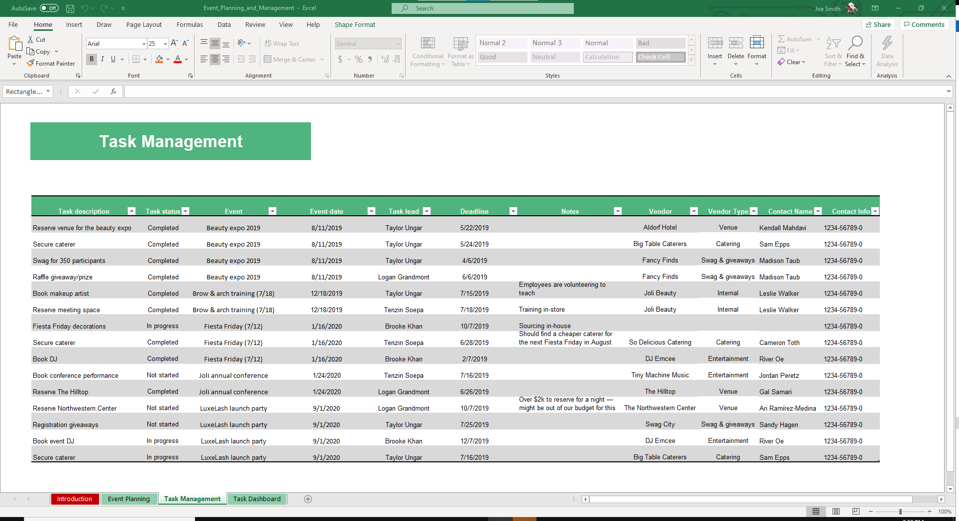Click the zoom slider handle
Viewport: 959px width, 521px height.
click(x=900, y=512)
